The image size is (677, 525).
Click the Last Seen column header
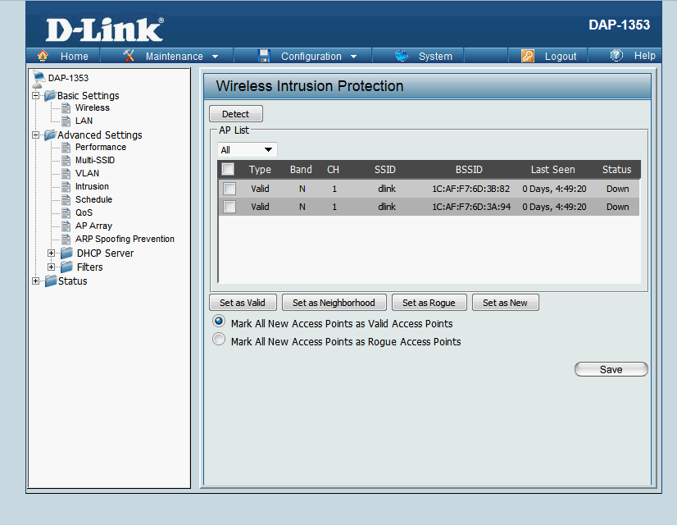552,169
